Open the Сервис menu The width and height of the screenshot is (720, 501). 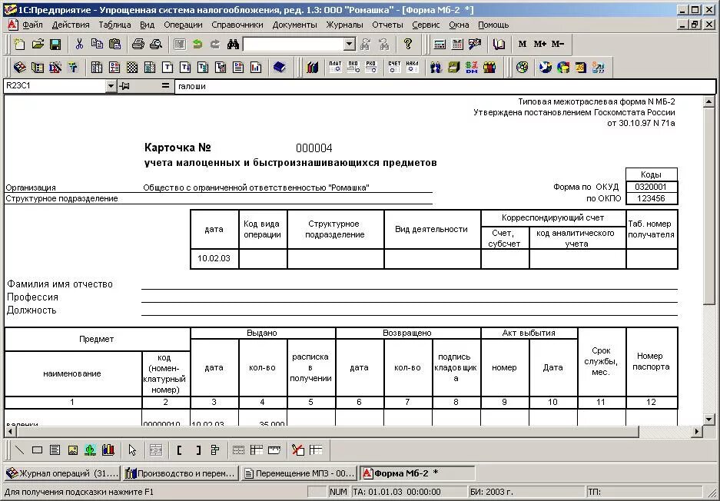click(x=426, y=25)
